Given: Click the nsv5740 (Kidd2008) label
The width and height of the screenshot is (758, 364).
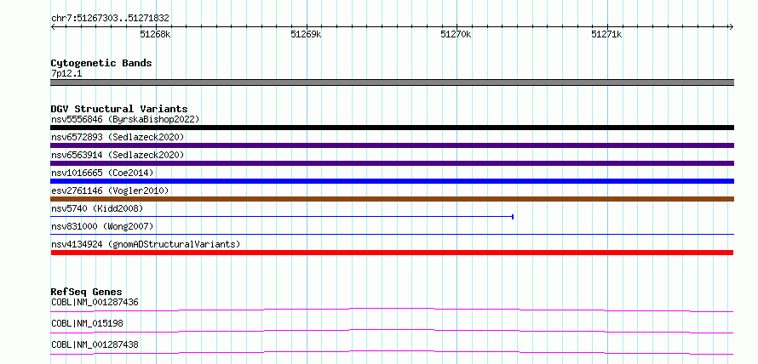Looking at the screenshot, I should [x=97, y=208].
